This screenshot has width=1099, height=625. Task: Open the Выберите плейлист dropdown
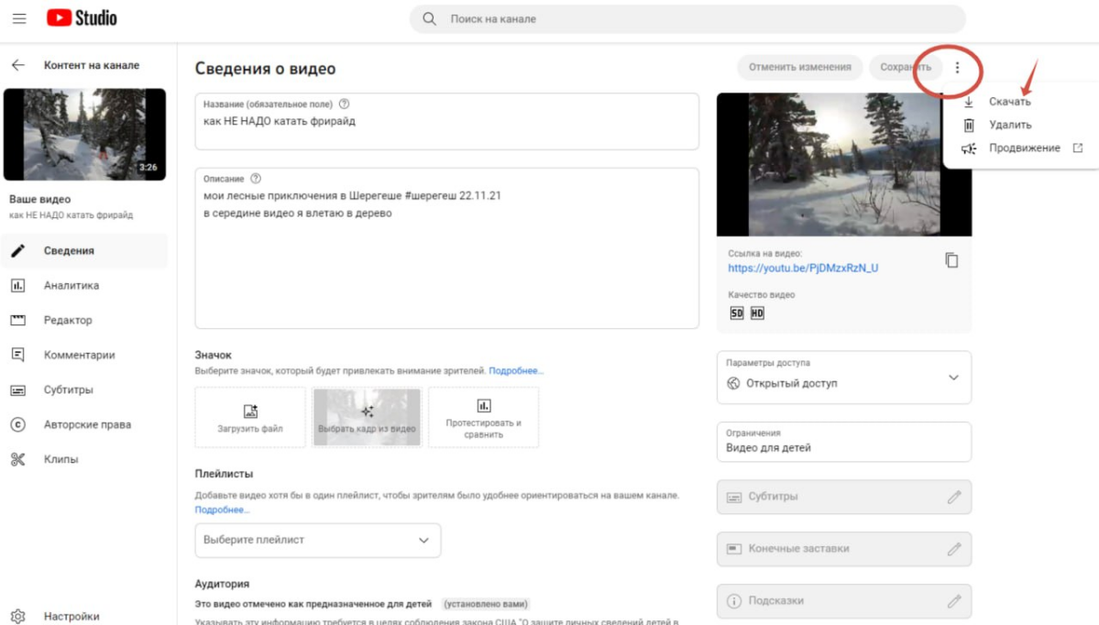[x=316, y=541]
